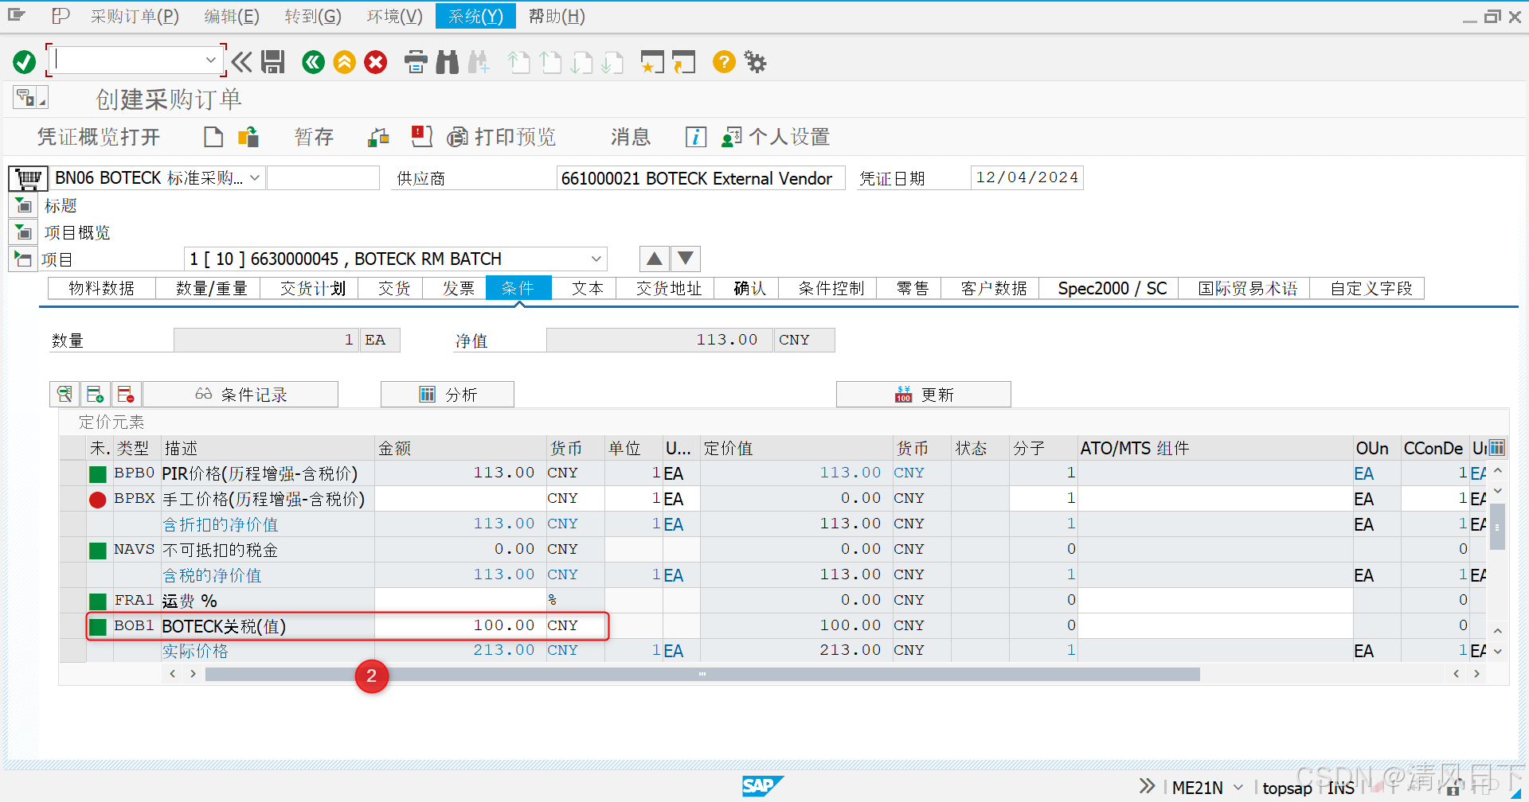
Task: Click the Print icon in toolbar
Action: point(416,62)
